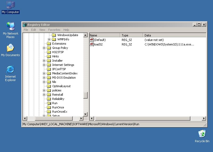Click the Extensions folder icon

(x=49, y=44)
